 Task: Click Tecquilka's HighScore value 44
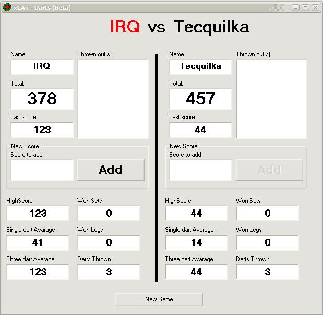[197, 213]
